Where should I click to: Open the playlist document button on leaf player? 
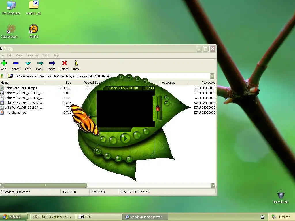[129, 159]
